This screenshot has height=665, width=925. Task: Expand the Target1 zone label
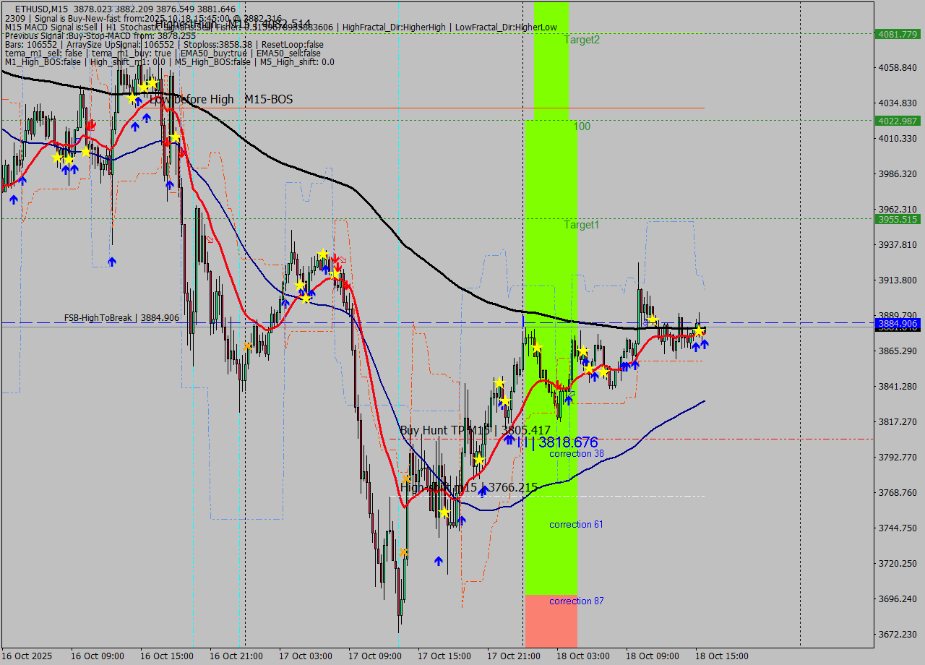[x=580, y=225]
